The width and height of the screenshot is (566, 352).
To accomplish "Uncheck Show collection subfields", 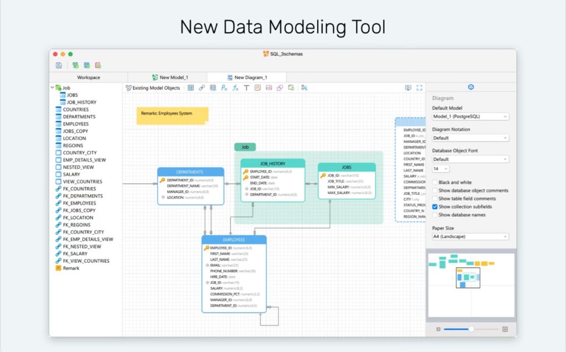I will coord(435,206).
